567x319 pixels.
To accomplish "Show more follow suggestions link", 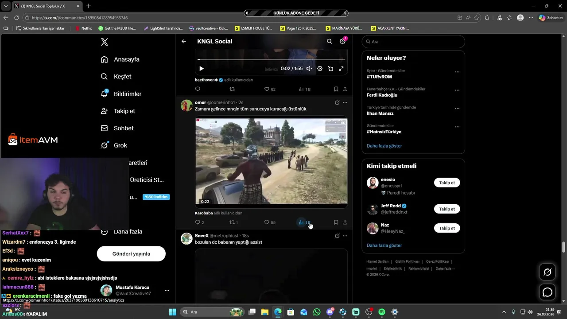I will pos(384,245).
